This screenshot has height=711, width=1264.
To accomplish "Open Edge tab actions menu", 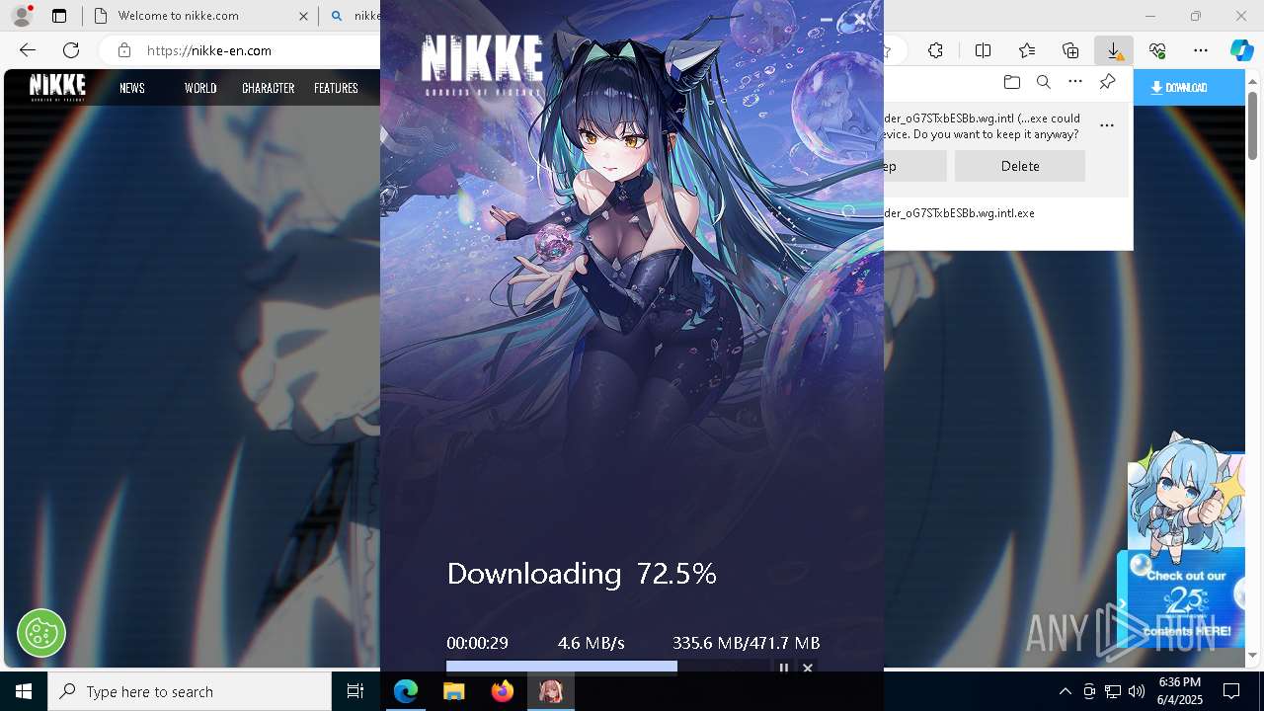I will (59, 16).
